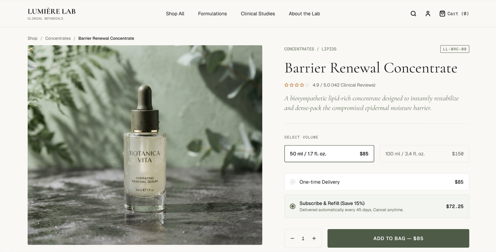Click the star rating icons
The height and width of the screenshot is (252, 496).
click(297, 85)
